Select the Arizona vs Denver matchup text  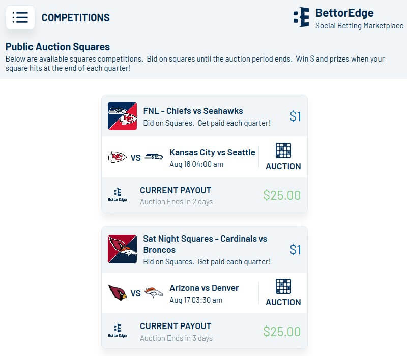coord(204,288)
